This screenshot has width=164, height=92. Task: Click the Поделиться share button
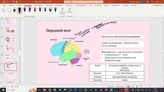pyautogui.click(x=157, y=5)
